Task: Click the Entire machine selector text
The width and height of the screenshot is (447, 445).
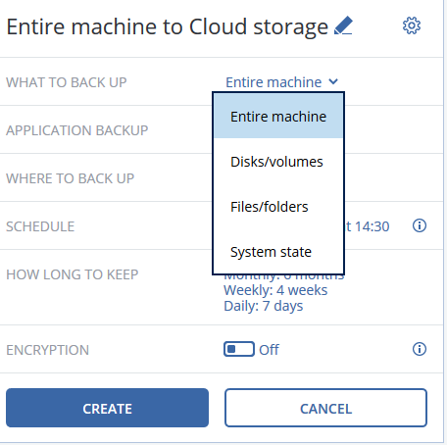Action: pos(273,82)
